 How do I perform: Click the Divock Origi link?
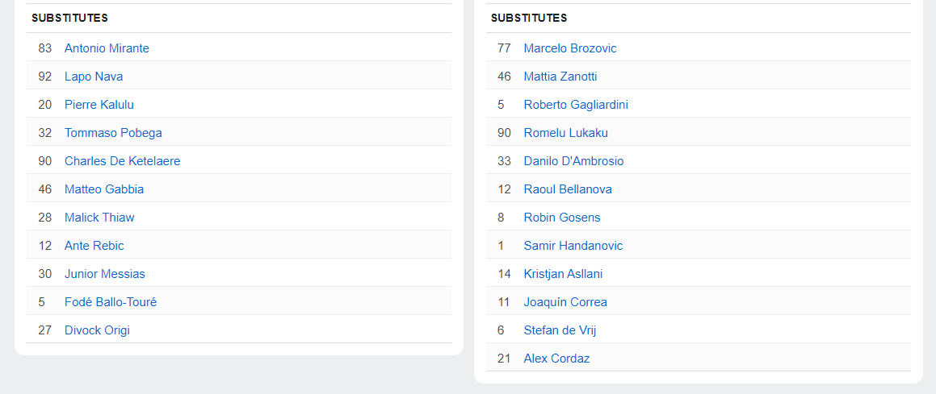97,330
